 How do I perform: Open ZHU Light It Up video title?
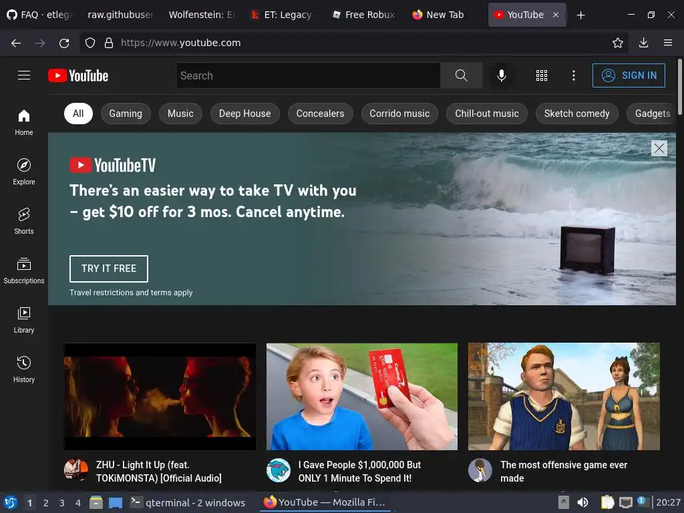pos(159,472)
